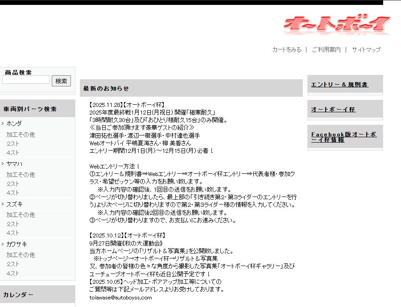Open 加工その他 under スズキ
The width and height of the screenshot is (401, 307).
[x=21, y=215]
